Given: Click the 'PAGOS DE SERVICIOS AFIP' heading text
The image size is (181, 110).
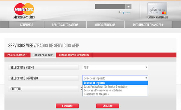Looking at the screenshot, I should [58, 45].
